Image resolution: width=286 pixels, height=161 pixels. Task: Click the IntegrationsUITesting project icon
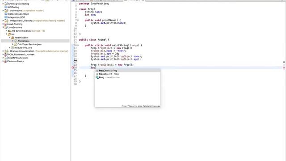click(6, 21)
